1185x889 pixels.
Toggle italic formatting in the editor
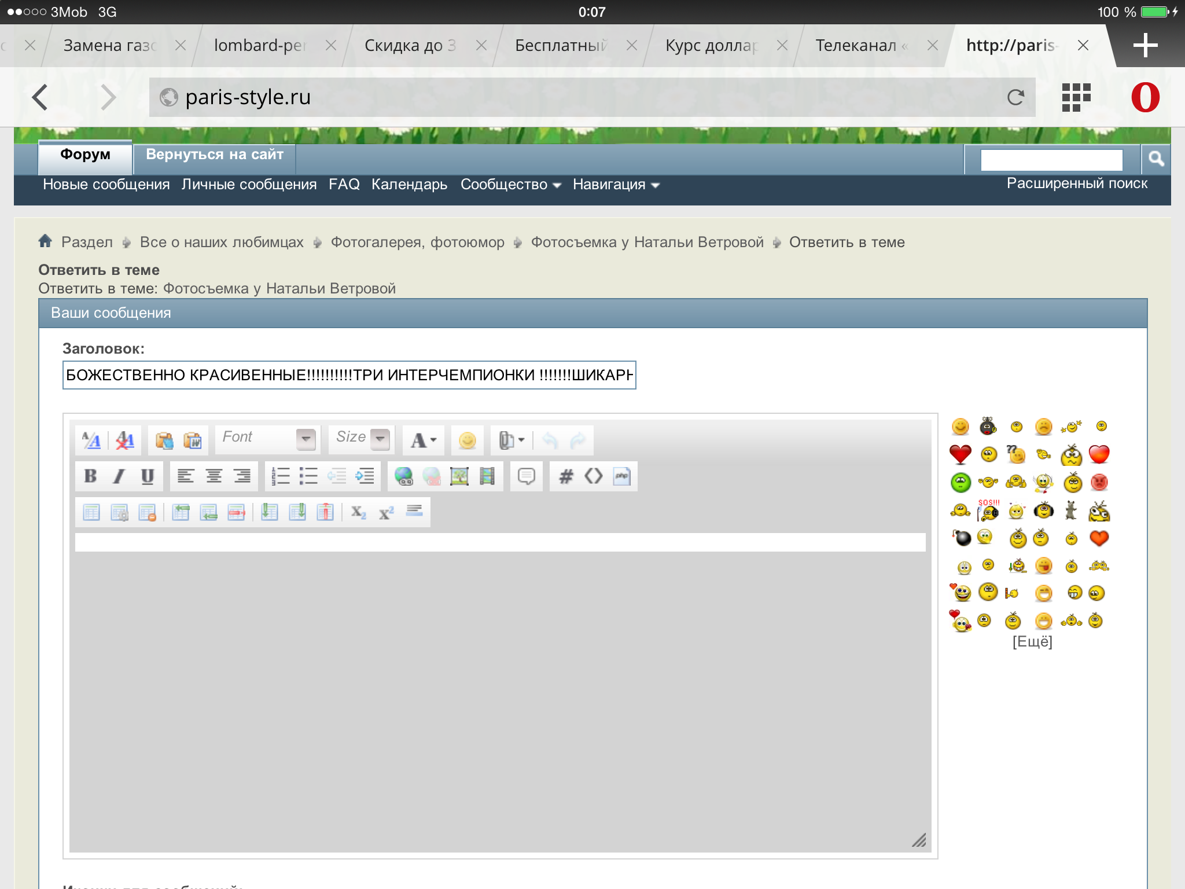pyautogui.click(x=119, y=476)
